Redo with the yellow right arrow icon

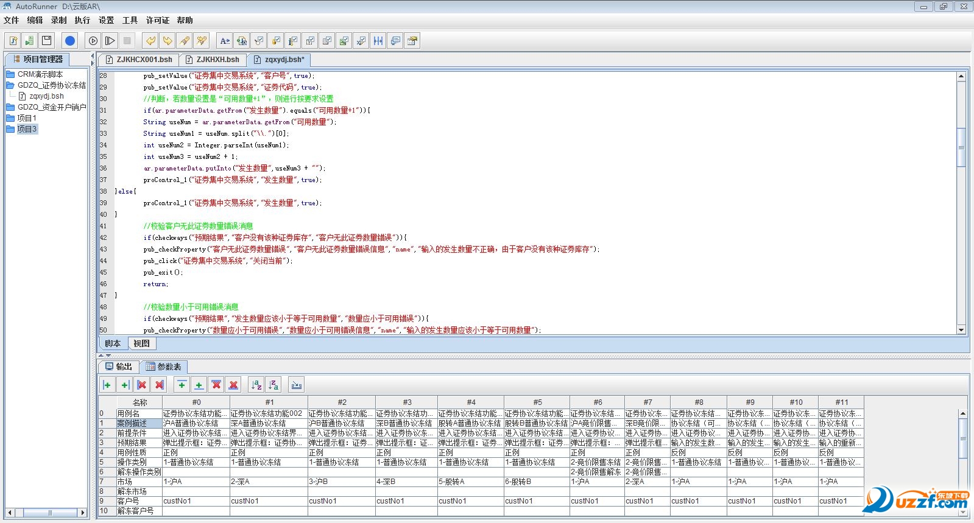point(168,41)
